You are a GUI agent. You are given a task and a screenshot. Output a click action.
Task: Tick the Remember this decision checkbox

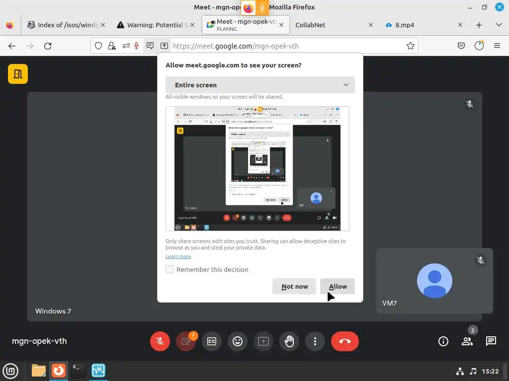[170, 269]
